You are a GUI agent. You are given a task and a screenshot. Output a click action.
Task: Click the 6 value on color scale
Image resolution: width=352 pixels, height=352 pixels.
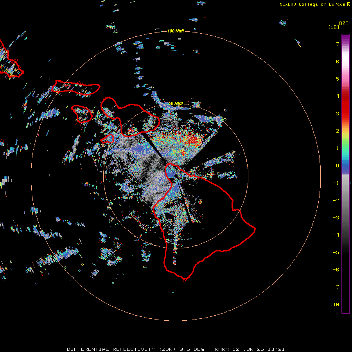pos(338,61)
